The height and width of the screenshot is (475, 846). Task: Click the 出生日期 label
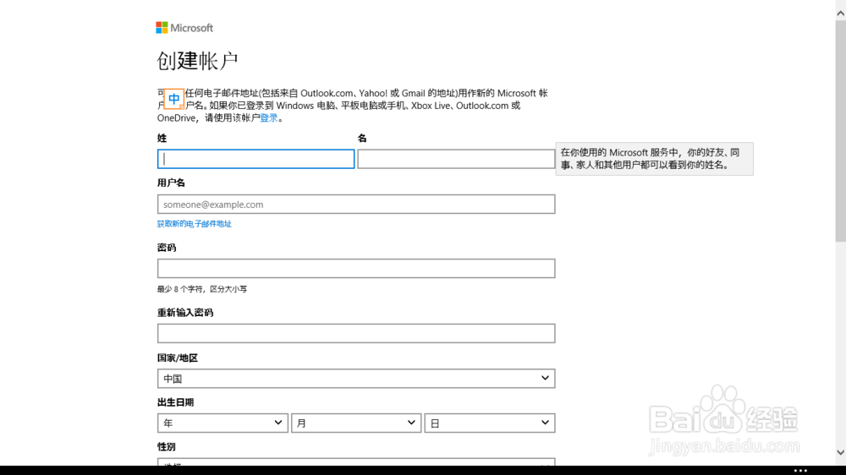click(175, 402)
